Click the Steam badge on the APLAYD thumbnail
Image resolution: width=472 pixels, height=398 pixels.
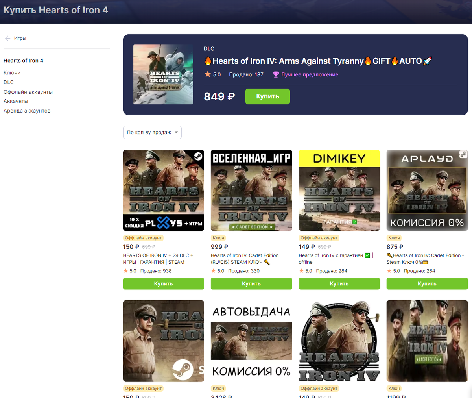click(x=463, y=154)
